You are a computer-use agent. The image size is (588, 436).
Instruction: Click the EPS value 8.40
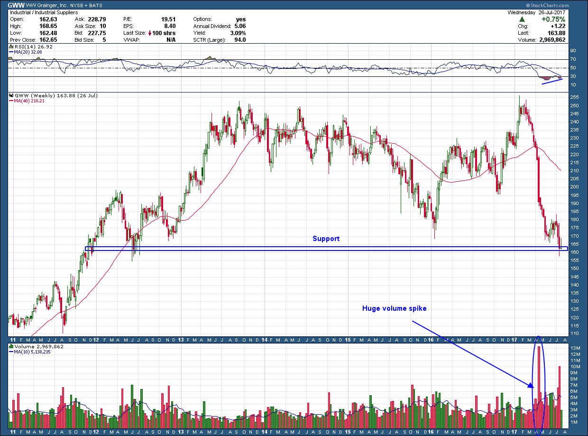170,26
